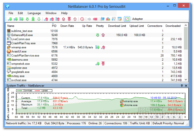Click process list scroll down arrow
The height and width of the screenshot is (131, 194).
(x=186, y=80)
